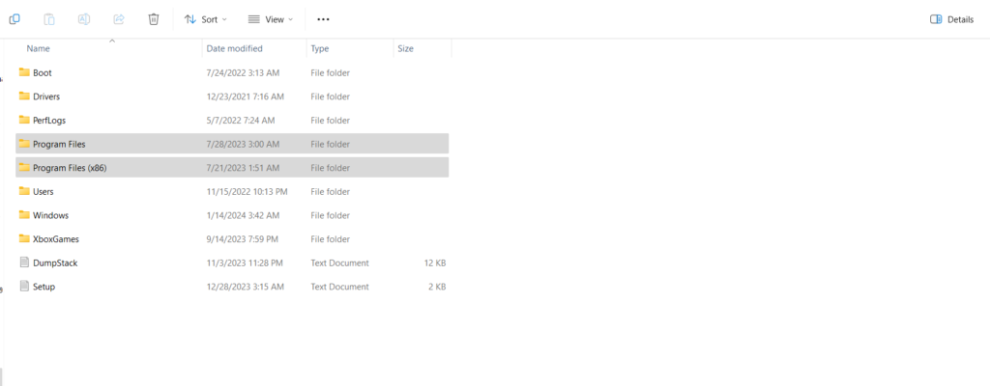This screenshot has width=990, height=386.
Task: Select the Drivers folder
Action: click(x=46, y=96)
